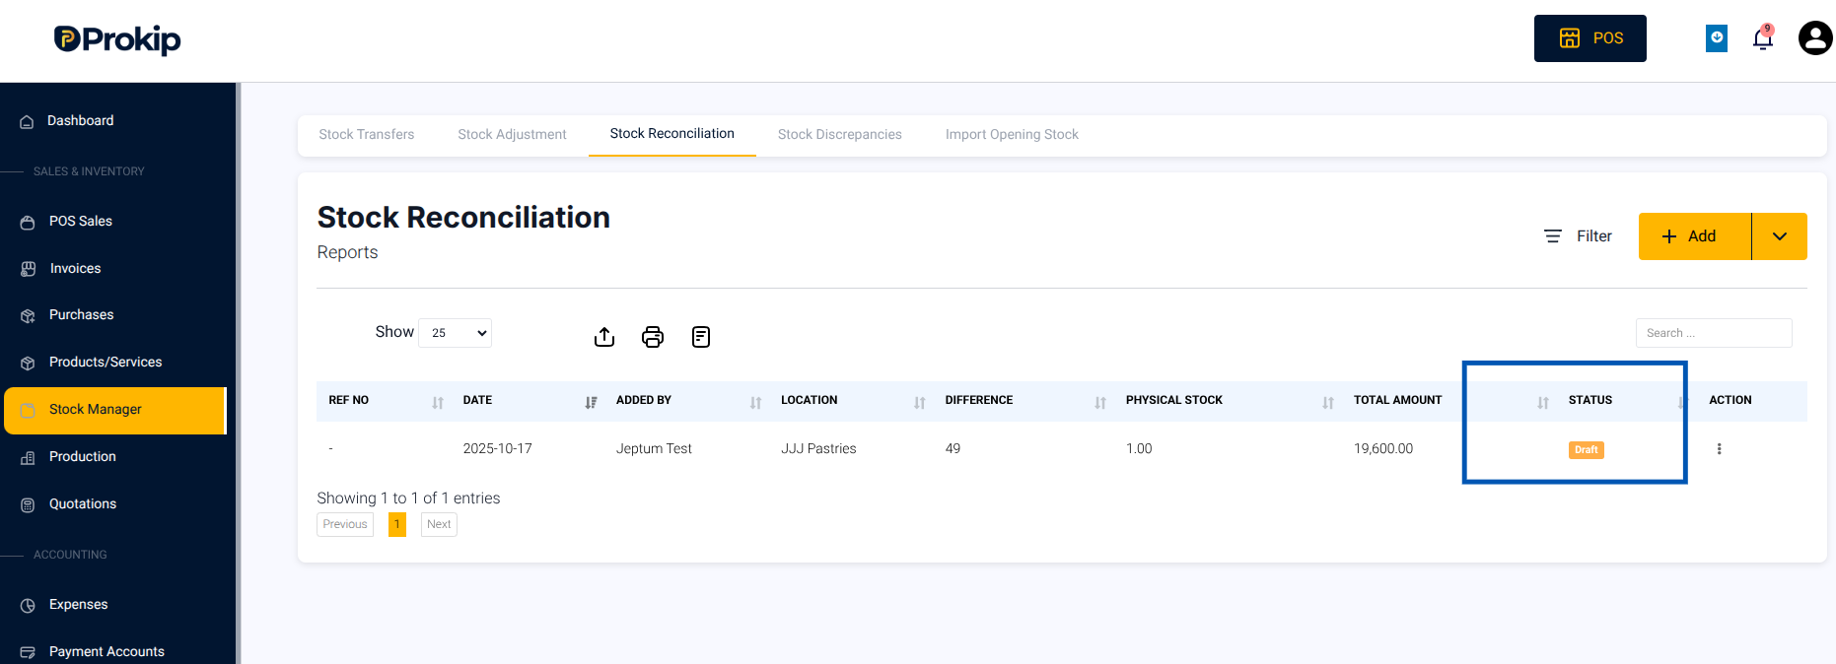
Task: Click the export upload icon
Action: point(604,337)
